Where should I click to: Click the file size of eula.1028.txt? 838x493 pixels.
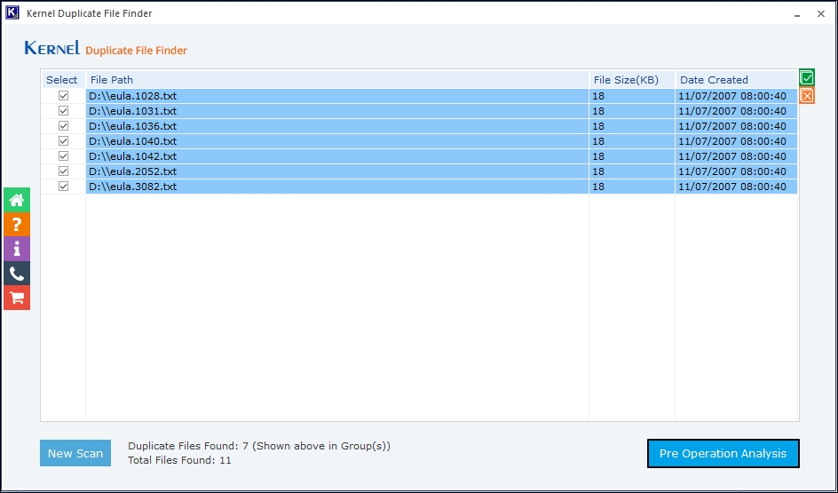point(632,96)
